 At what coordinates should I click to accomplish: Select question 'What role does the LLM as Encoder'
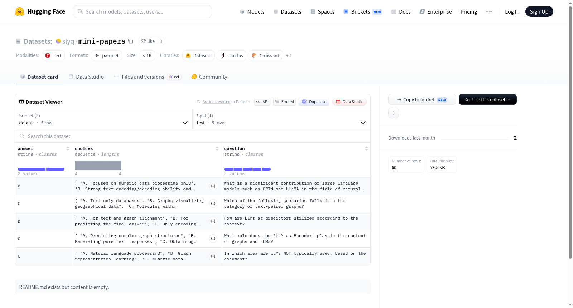pos(296,239)
